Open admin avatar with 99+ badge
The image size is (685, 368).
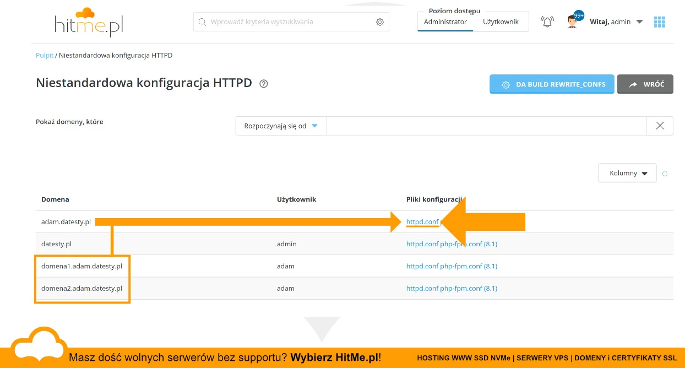pyautogui.click(x=574, y=20)
